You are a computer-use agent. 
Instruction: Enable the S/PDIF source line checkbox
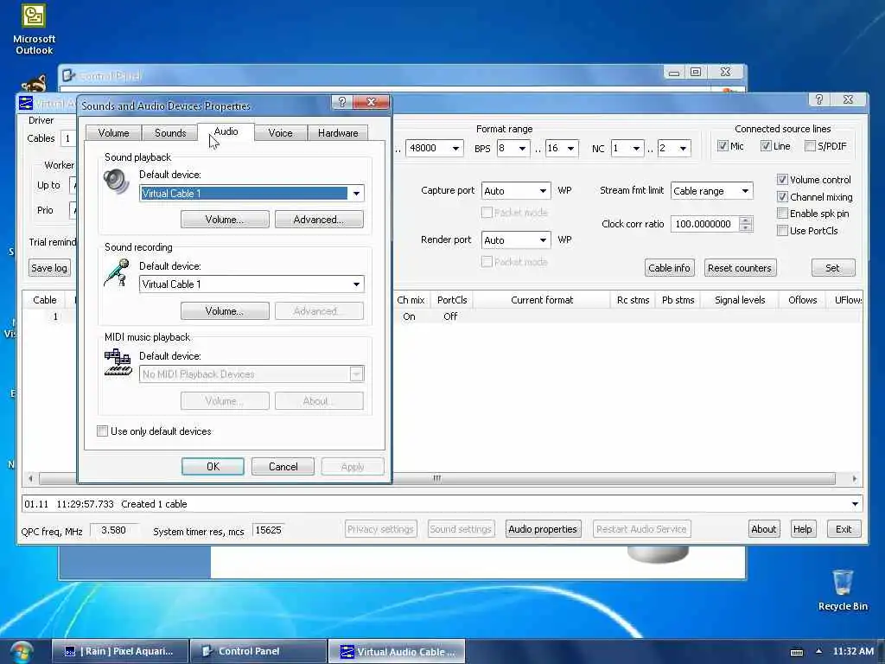pyautogui.click(x=810, y=146)
